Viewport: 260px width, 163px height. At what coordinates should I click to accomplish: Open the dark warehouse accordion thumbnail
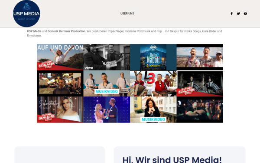coord(200,83)
